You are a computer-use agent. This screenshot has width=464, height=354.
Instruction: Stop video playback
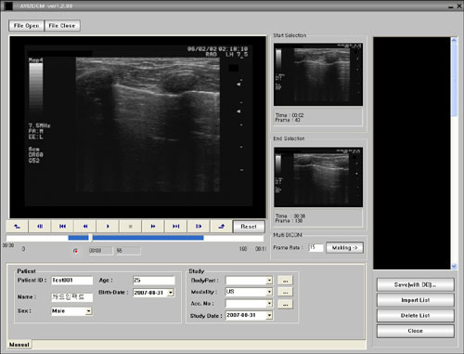[x=130, y=227]
